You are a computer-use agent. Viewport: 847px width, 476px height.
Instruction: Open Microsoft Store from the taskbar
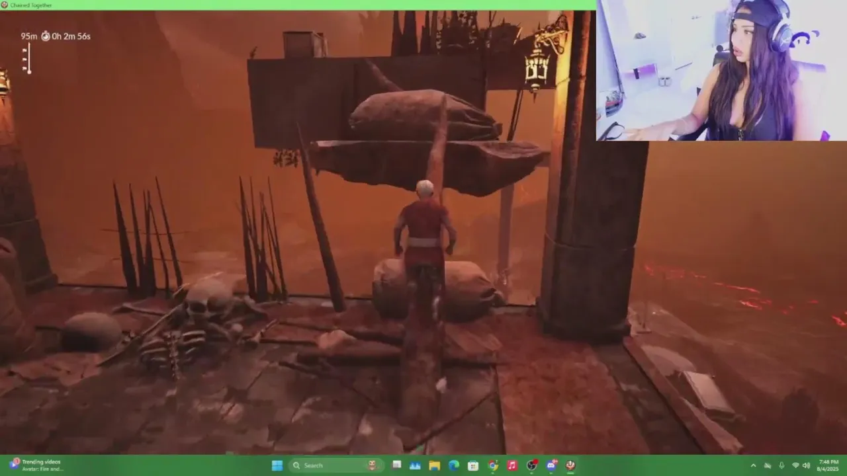pyautogui.click(x=473, y=465)
